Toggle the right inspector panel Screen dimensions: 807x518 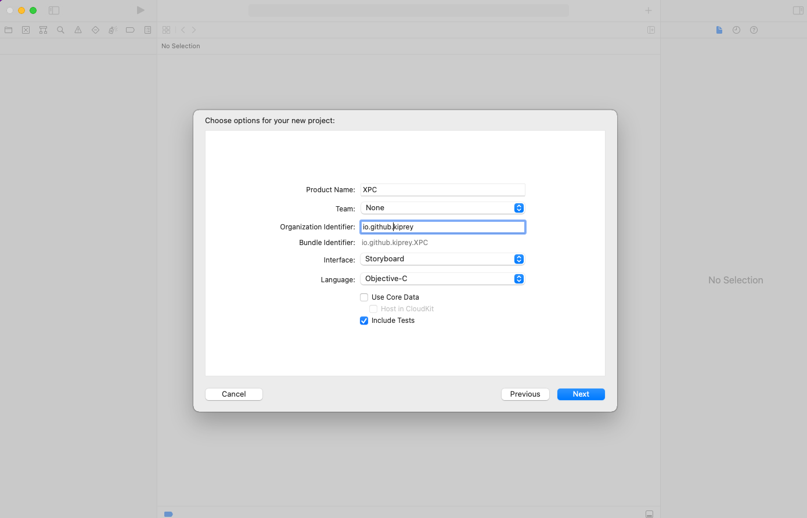point(798,10)
